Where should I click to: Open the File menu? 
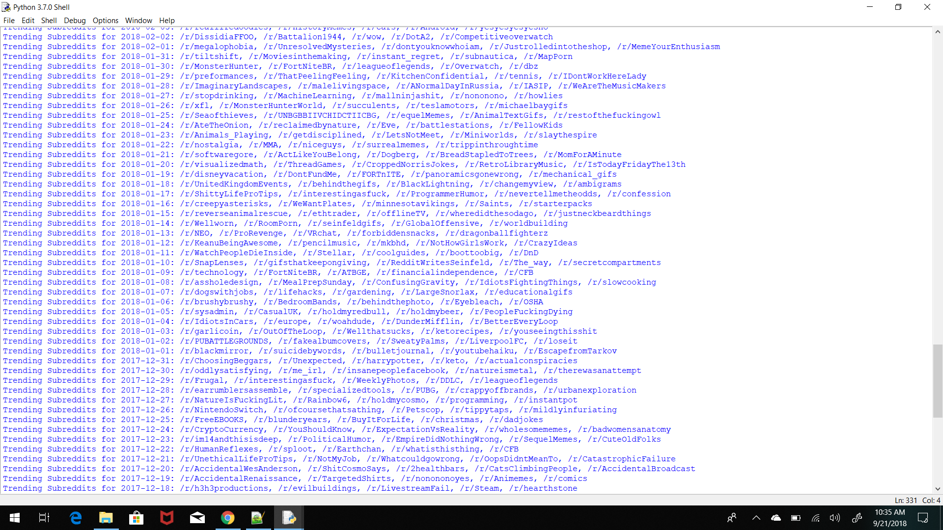click(9, 21)
